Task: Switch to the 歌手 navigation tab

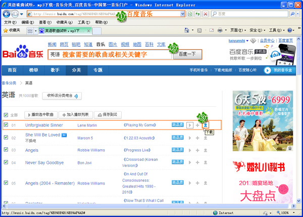Action: (55, 70)
